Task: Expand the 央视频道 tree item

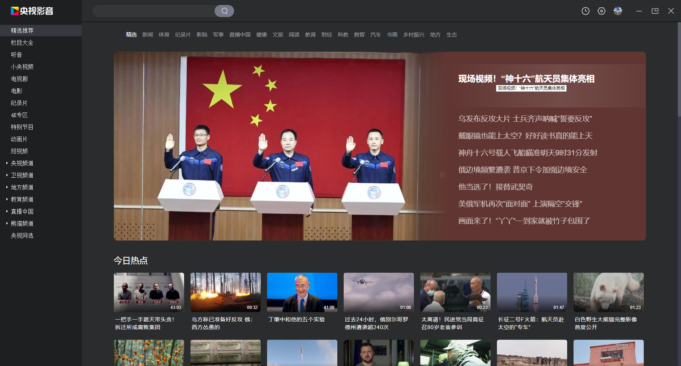Action: click(x=7, y=163)
